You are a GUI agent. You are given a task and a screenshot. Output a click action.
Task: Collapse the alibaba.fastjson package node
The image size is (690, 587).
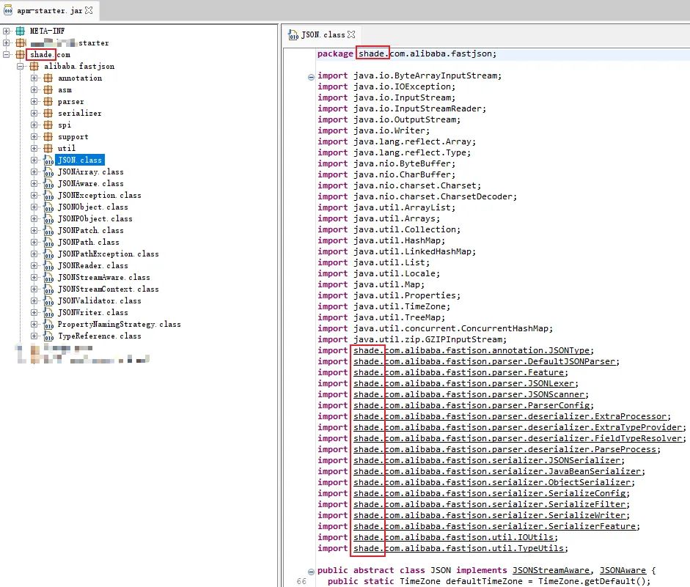point(21,67)
